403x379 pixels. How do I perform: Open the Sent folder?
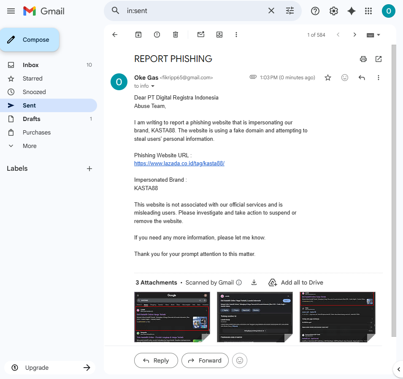[x=49, y=105]
